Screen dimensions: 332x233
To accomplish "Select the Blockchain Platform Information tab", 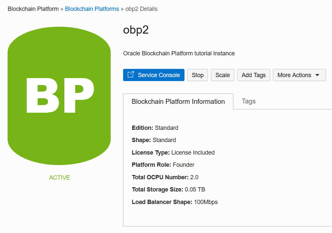I will (x=178, y=102).
